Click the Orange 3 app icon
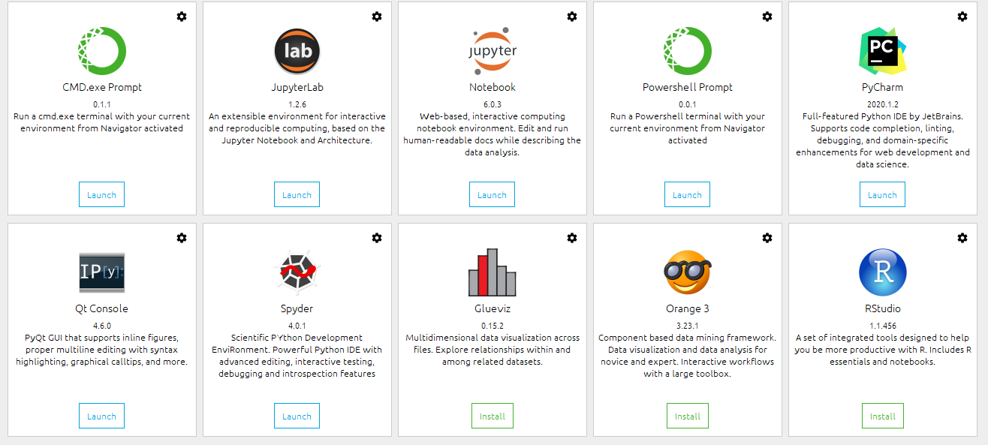 coord(687,272)
